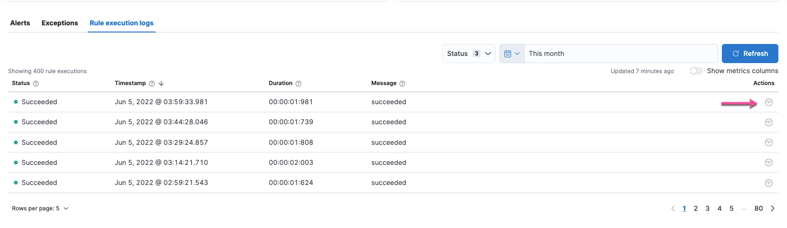Screen dimensions: 787x228
Task: Switch to the Alerts tab
Action: 20,23
